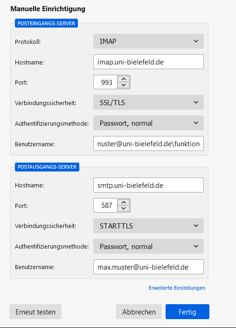The image size is (236, 328).
Task: Click the outgoing port 587 field
Action: tap(106, 206)
